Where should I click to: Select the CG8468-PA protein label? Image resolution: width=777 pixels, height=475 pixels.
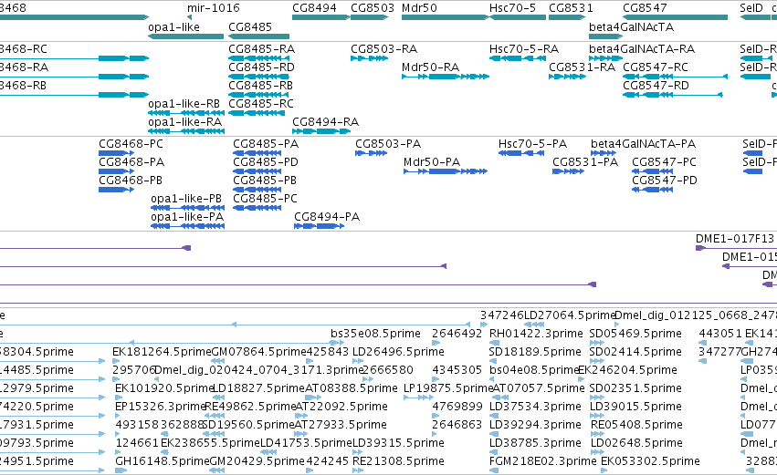pos(131,162)
